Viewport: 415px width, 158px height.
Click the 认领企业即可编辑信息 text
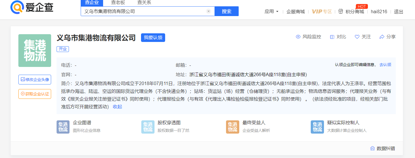tap(355, 65)
